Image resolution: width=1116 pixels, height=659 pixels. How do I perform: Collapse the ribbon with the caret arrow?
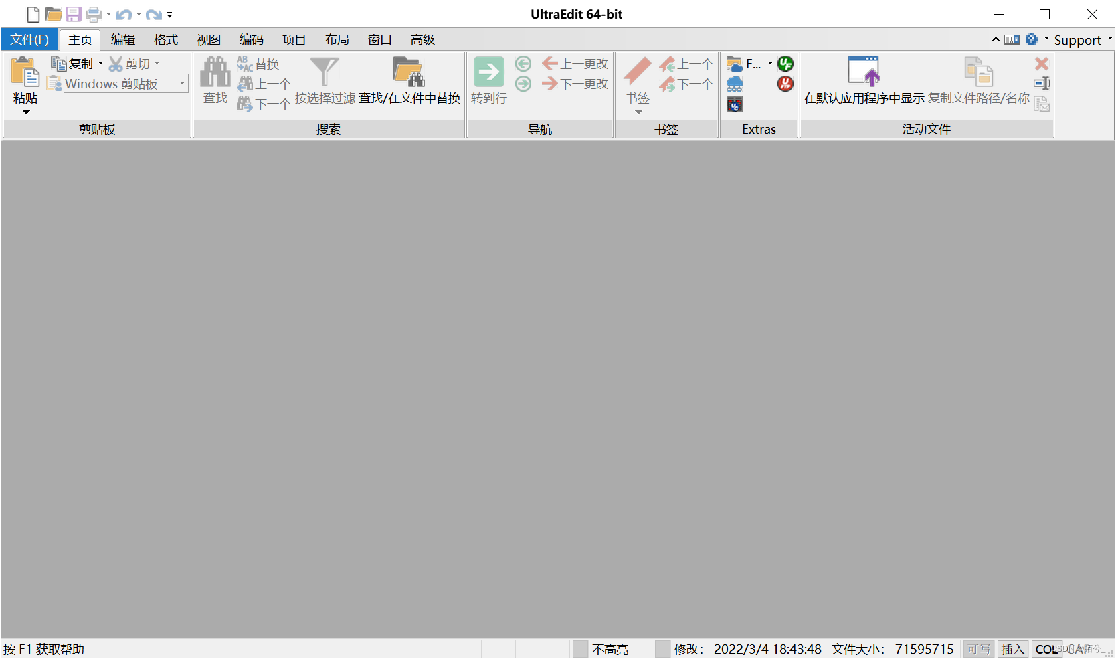(x=996, y=39)
